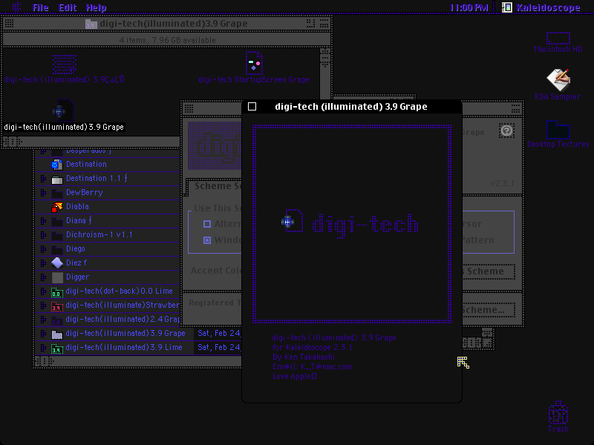
Task: Click the Trash icon on desktop
Action: [x=558, y=412]
